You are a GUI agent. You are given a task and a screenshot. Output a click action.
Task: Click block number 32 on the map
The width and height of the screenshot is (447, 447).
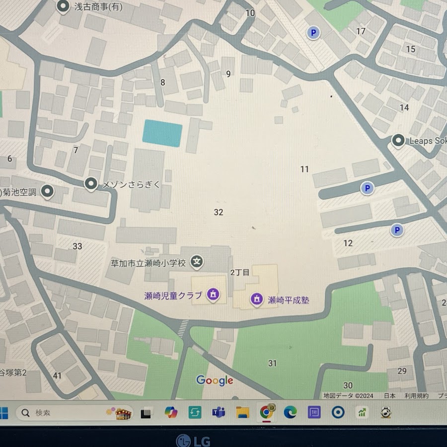(219, 212)
